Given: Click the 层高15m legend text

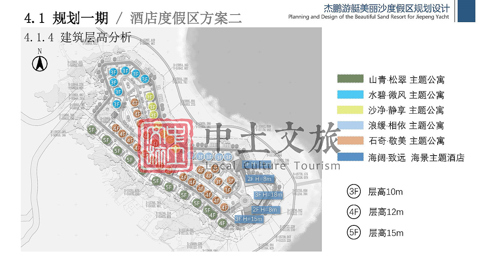Looking at the screenshot, I should (x=386, y=233).
